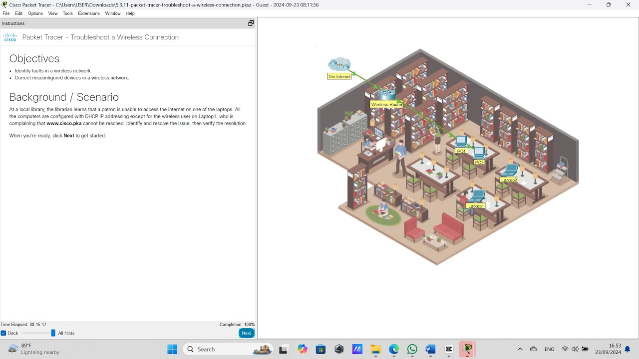Click the Next button in instructions
This screenshot has height=359, width=639.
point(246,333)
